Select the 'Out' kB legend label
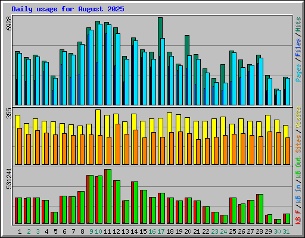This screenshot has height=238, width=305. [x=298, y=162]
